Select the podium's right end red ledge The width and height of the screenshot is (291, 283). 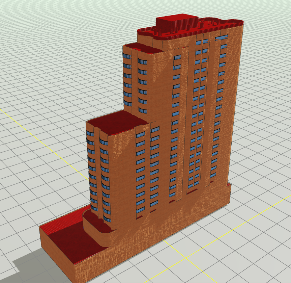click(229, 184)
